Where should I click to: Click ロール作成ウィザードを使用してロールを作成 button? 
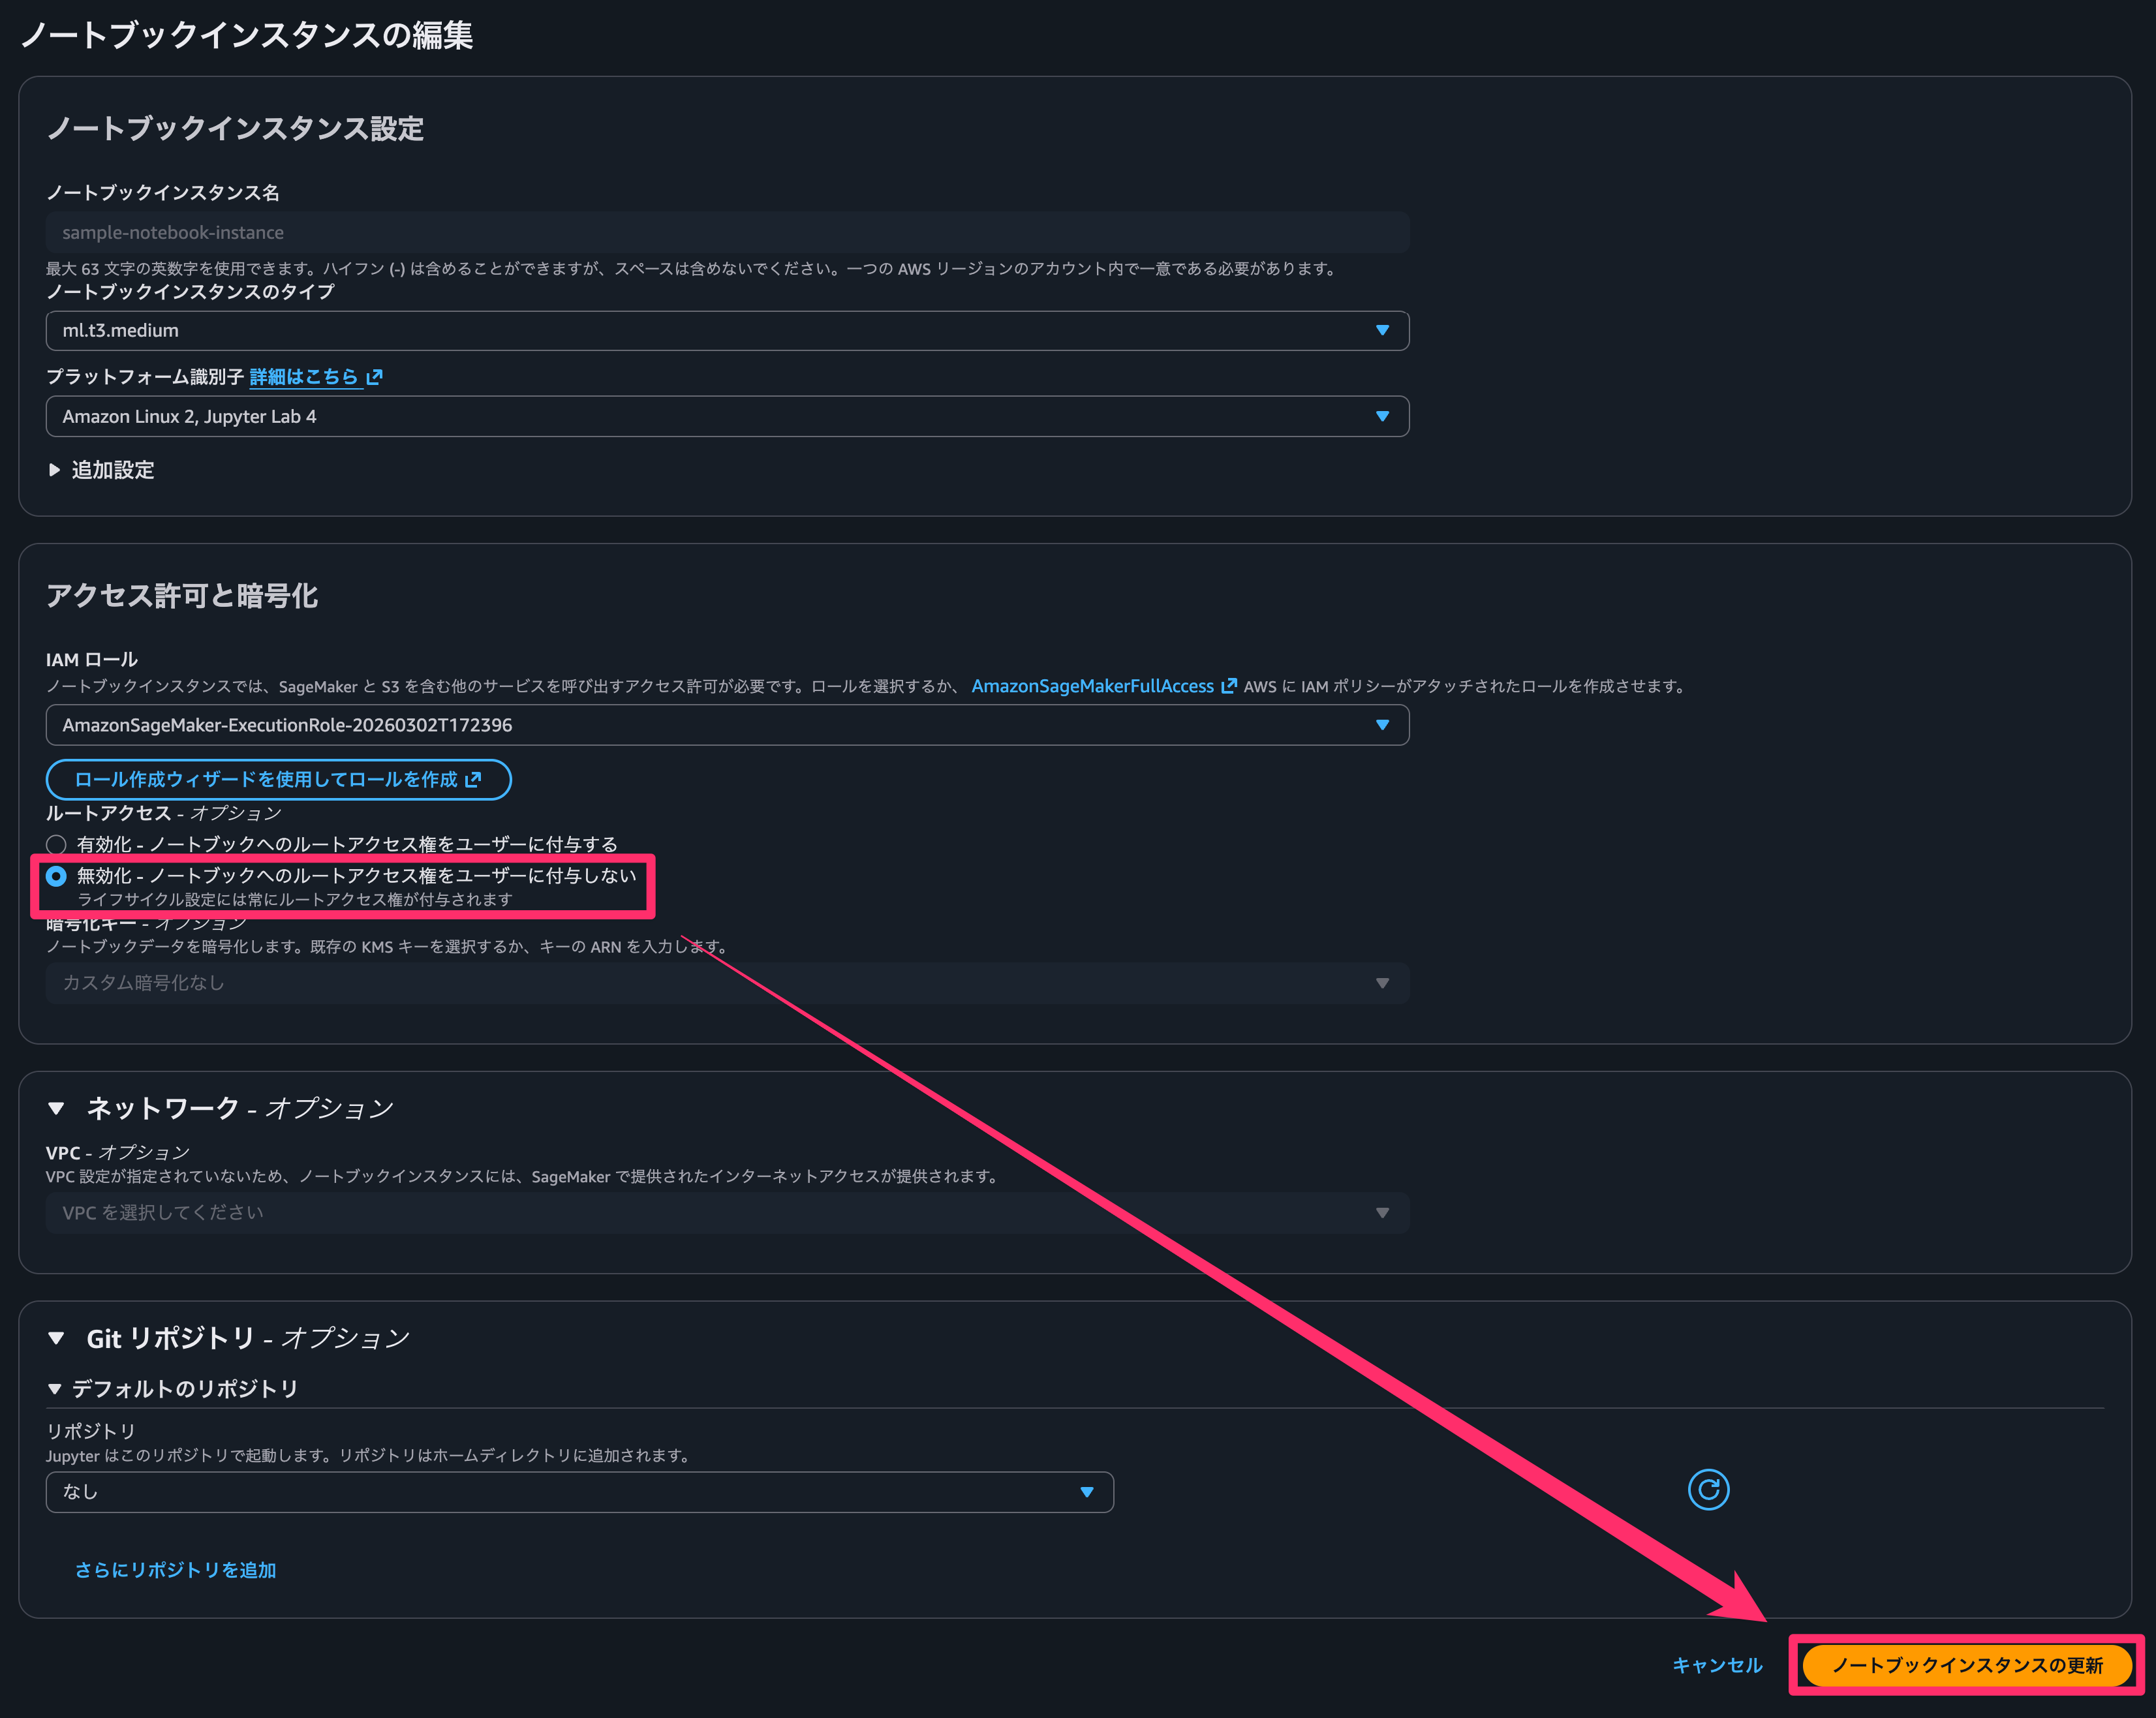(x=278, y=780)
